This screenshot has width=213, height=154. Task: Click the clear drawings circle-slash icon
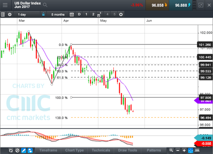point(17,150)
